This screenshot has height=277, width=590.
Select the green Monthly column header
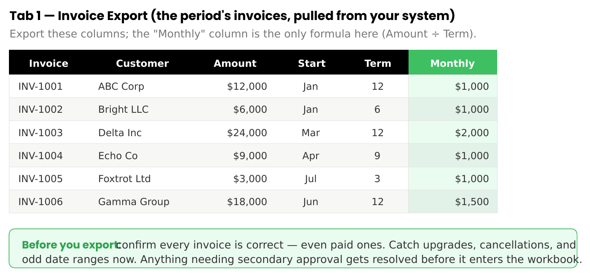pyautogui.click(x=452, y=63)
